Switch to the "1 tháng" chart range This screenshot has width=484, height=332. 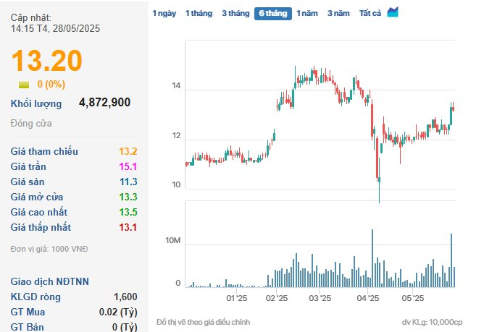(x=198, y=13)
